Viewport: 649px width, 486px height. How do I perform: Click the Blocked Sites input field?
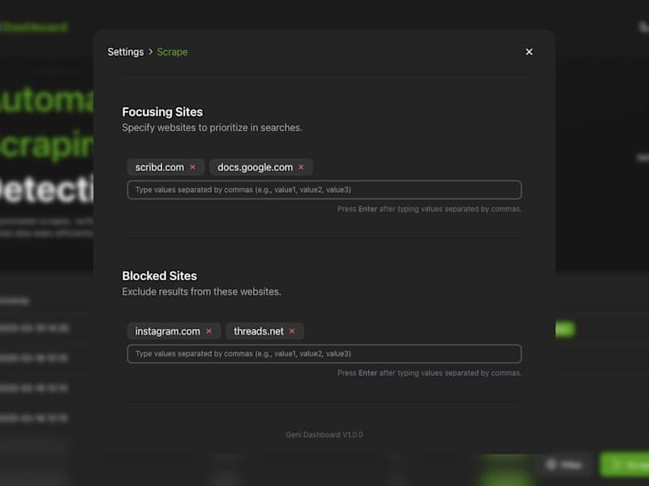(x=324, y=354)
